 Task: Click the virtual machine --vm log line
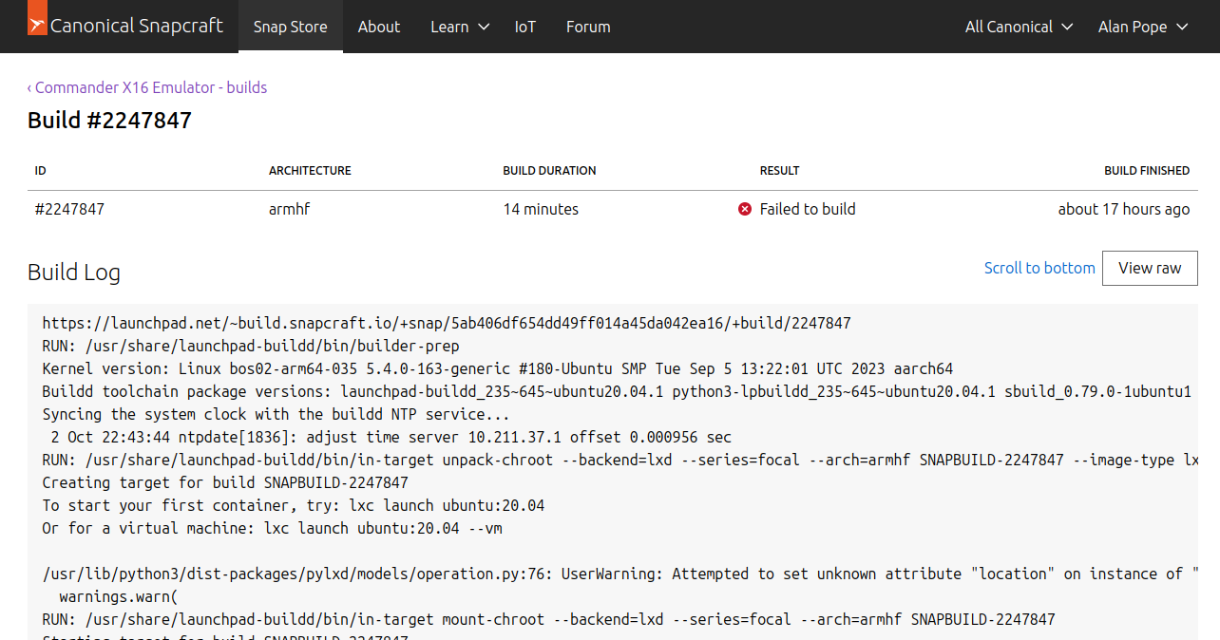click(x=273, y=528)
